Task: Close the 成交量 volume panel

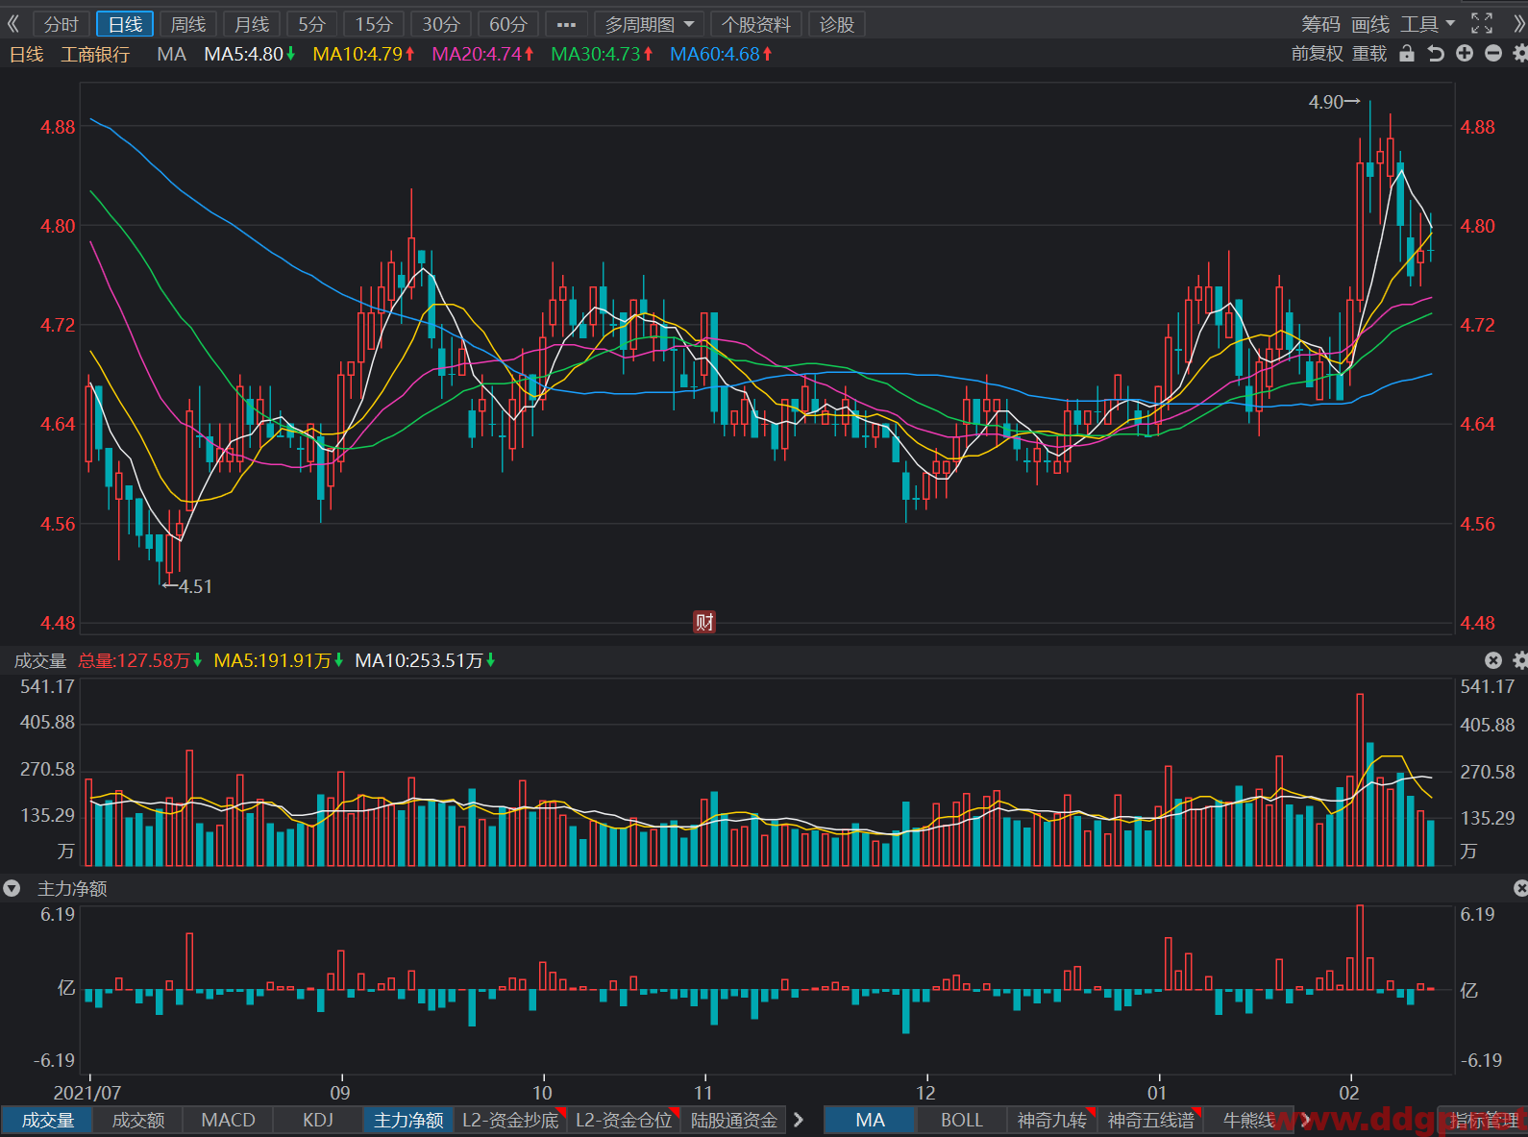Action: (1493, 660)
